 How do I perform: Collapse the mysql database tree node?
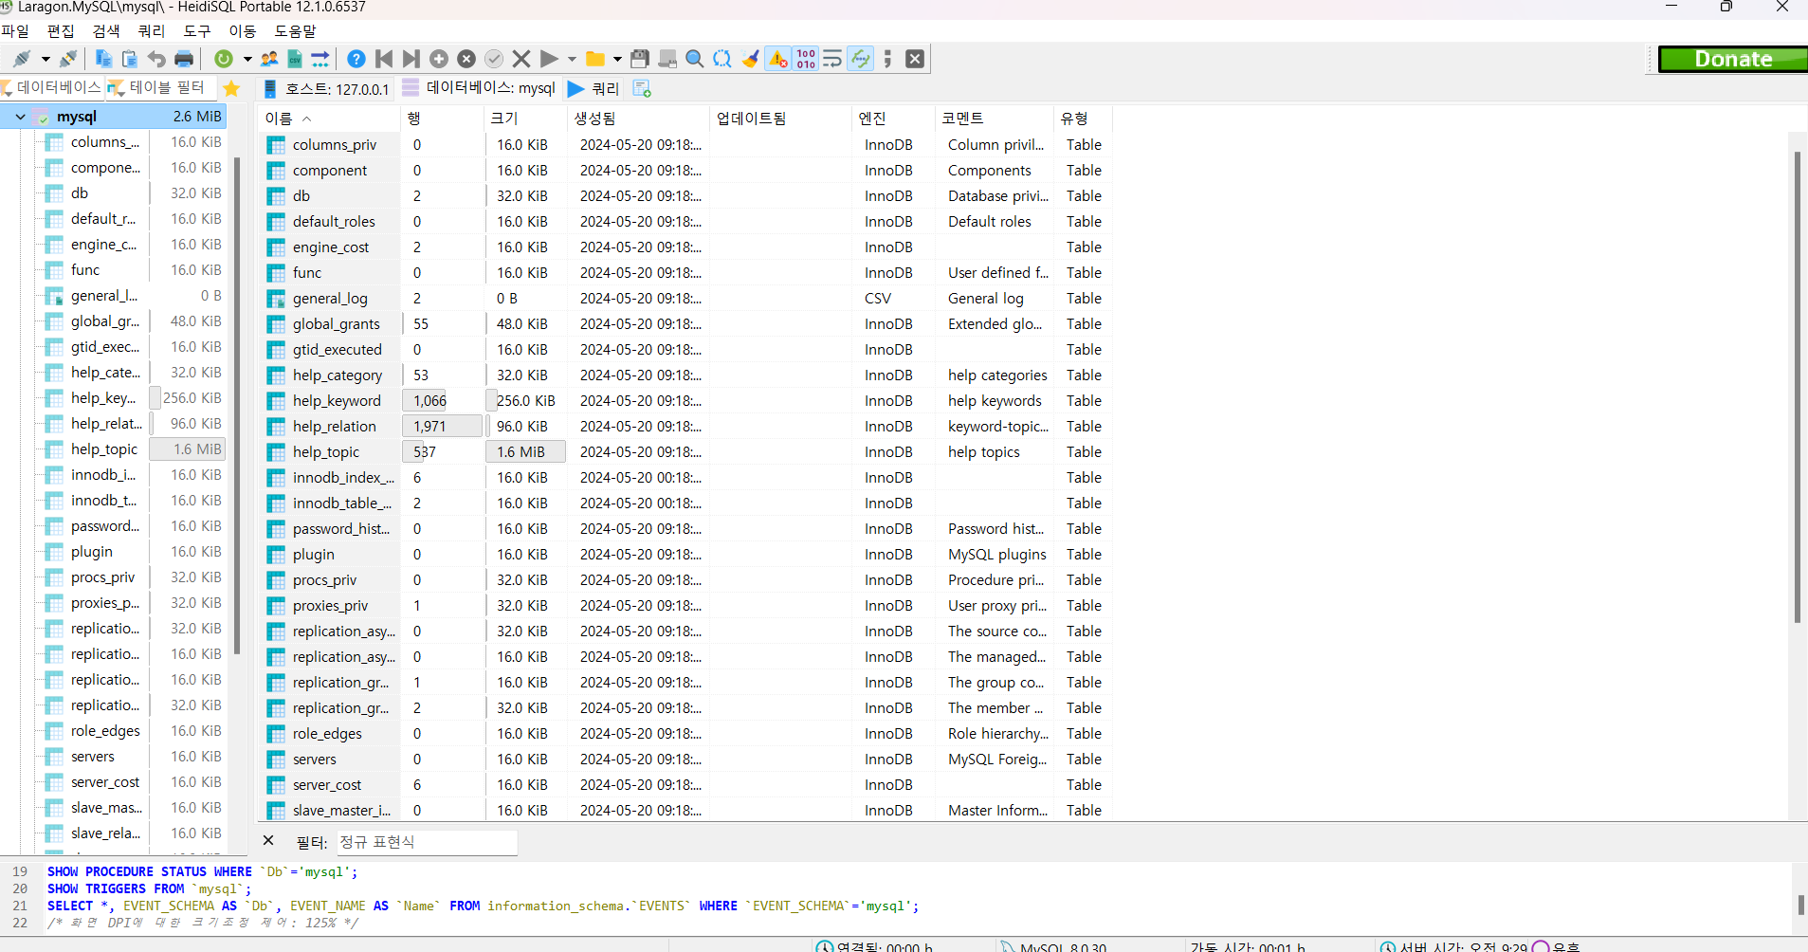(20, 117)
